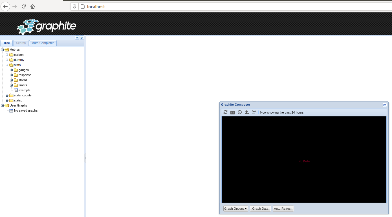Expand the carbon folder

[7, 55]
